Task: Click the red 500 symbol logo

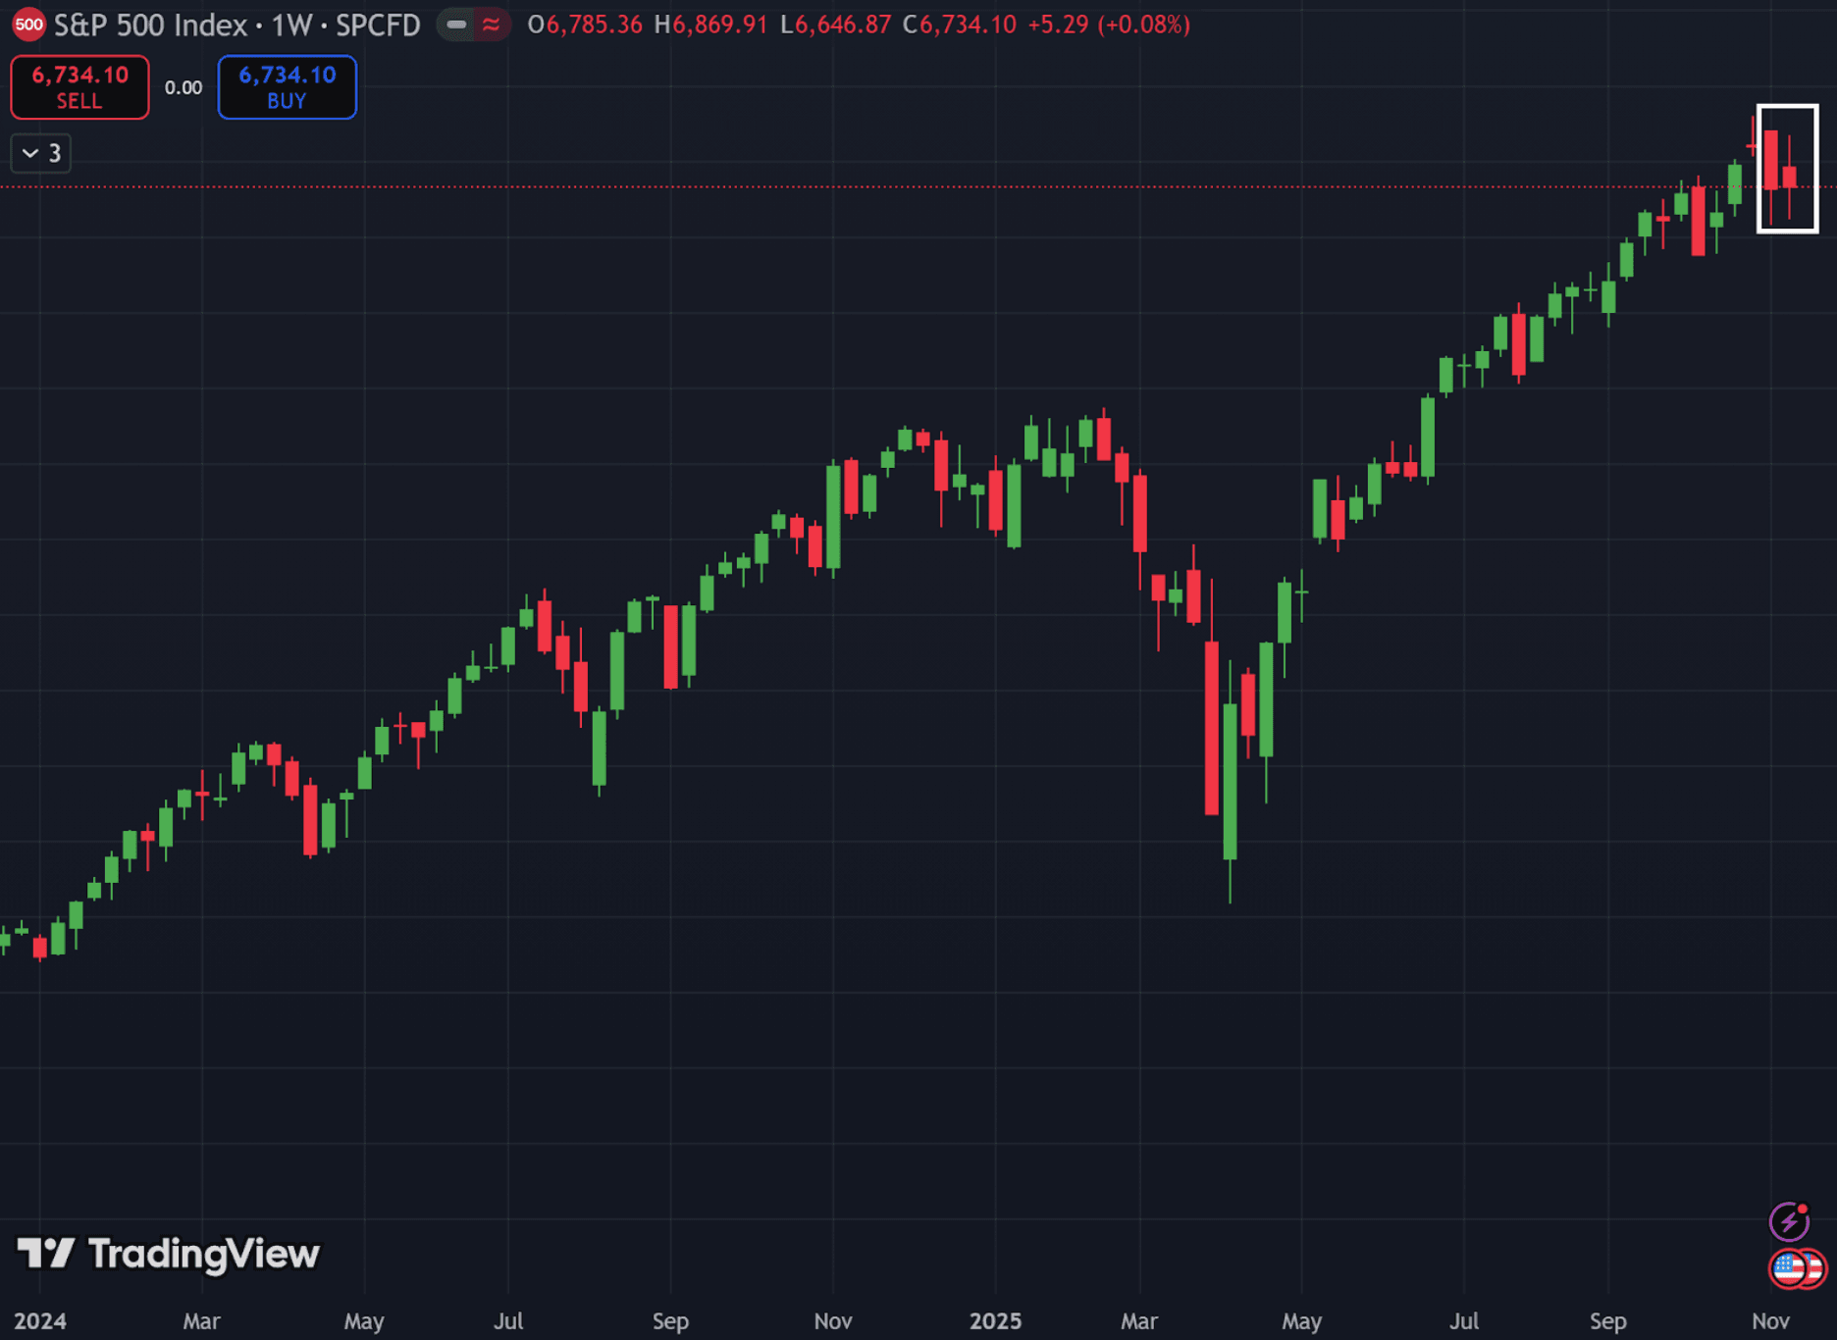Action: 28,25
